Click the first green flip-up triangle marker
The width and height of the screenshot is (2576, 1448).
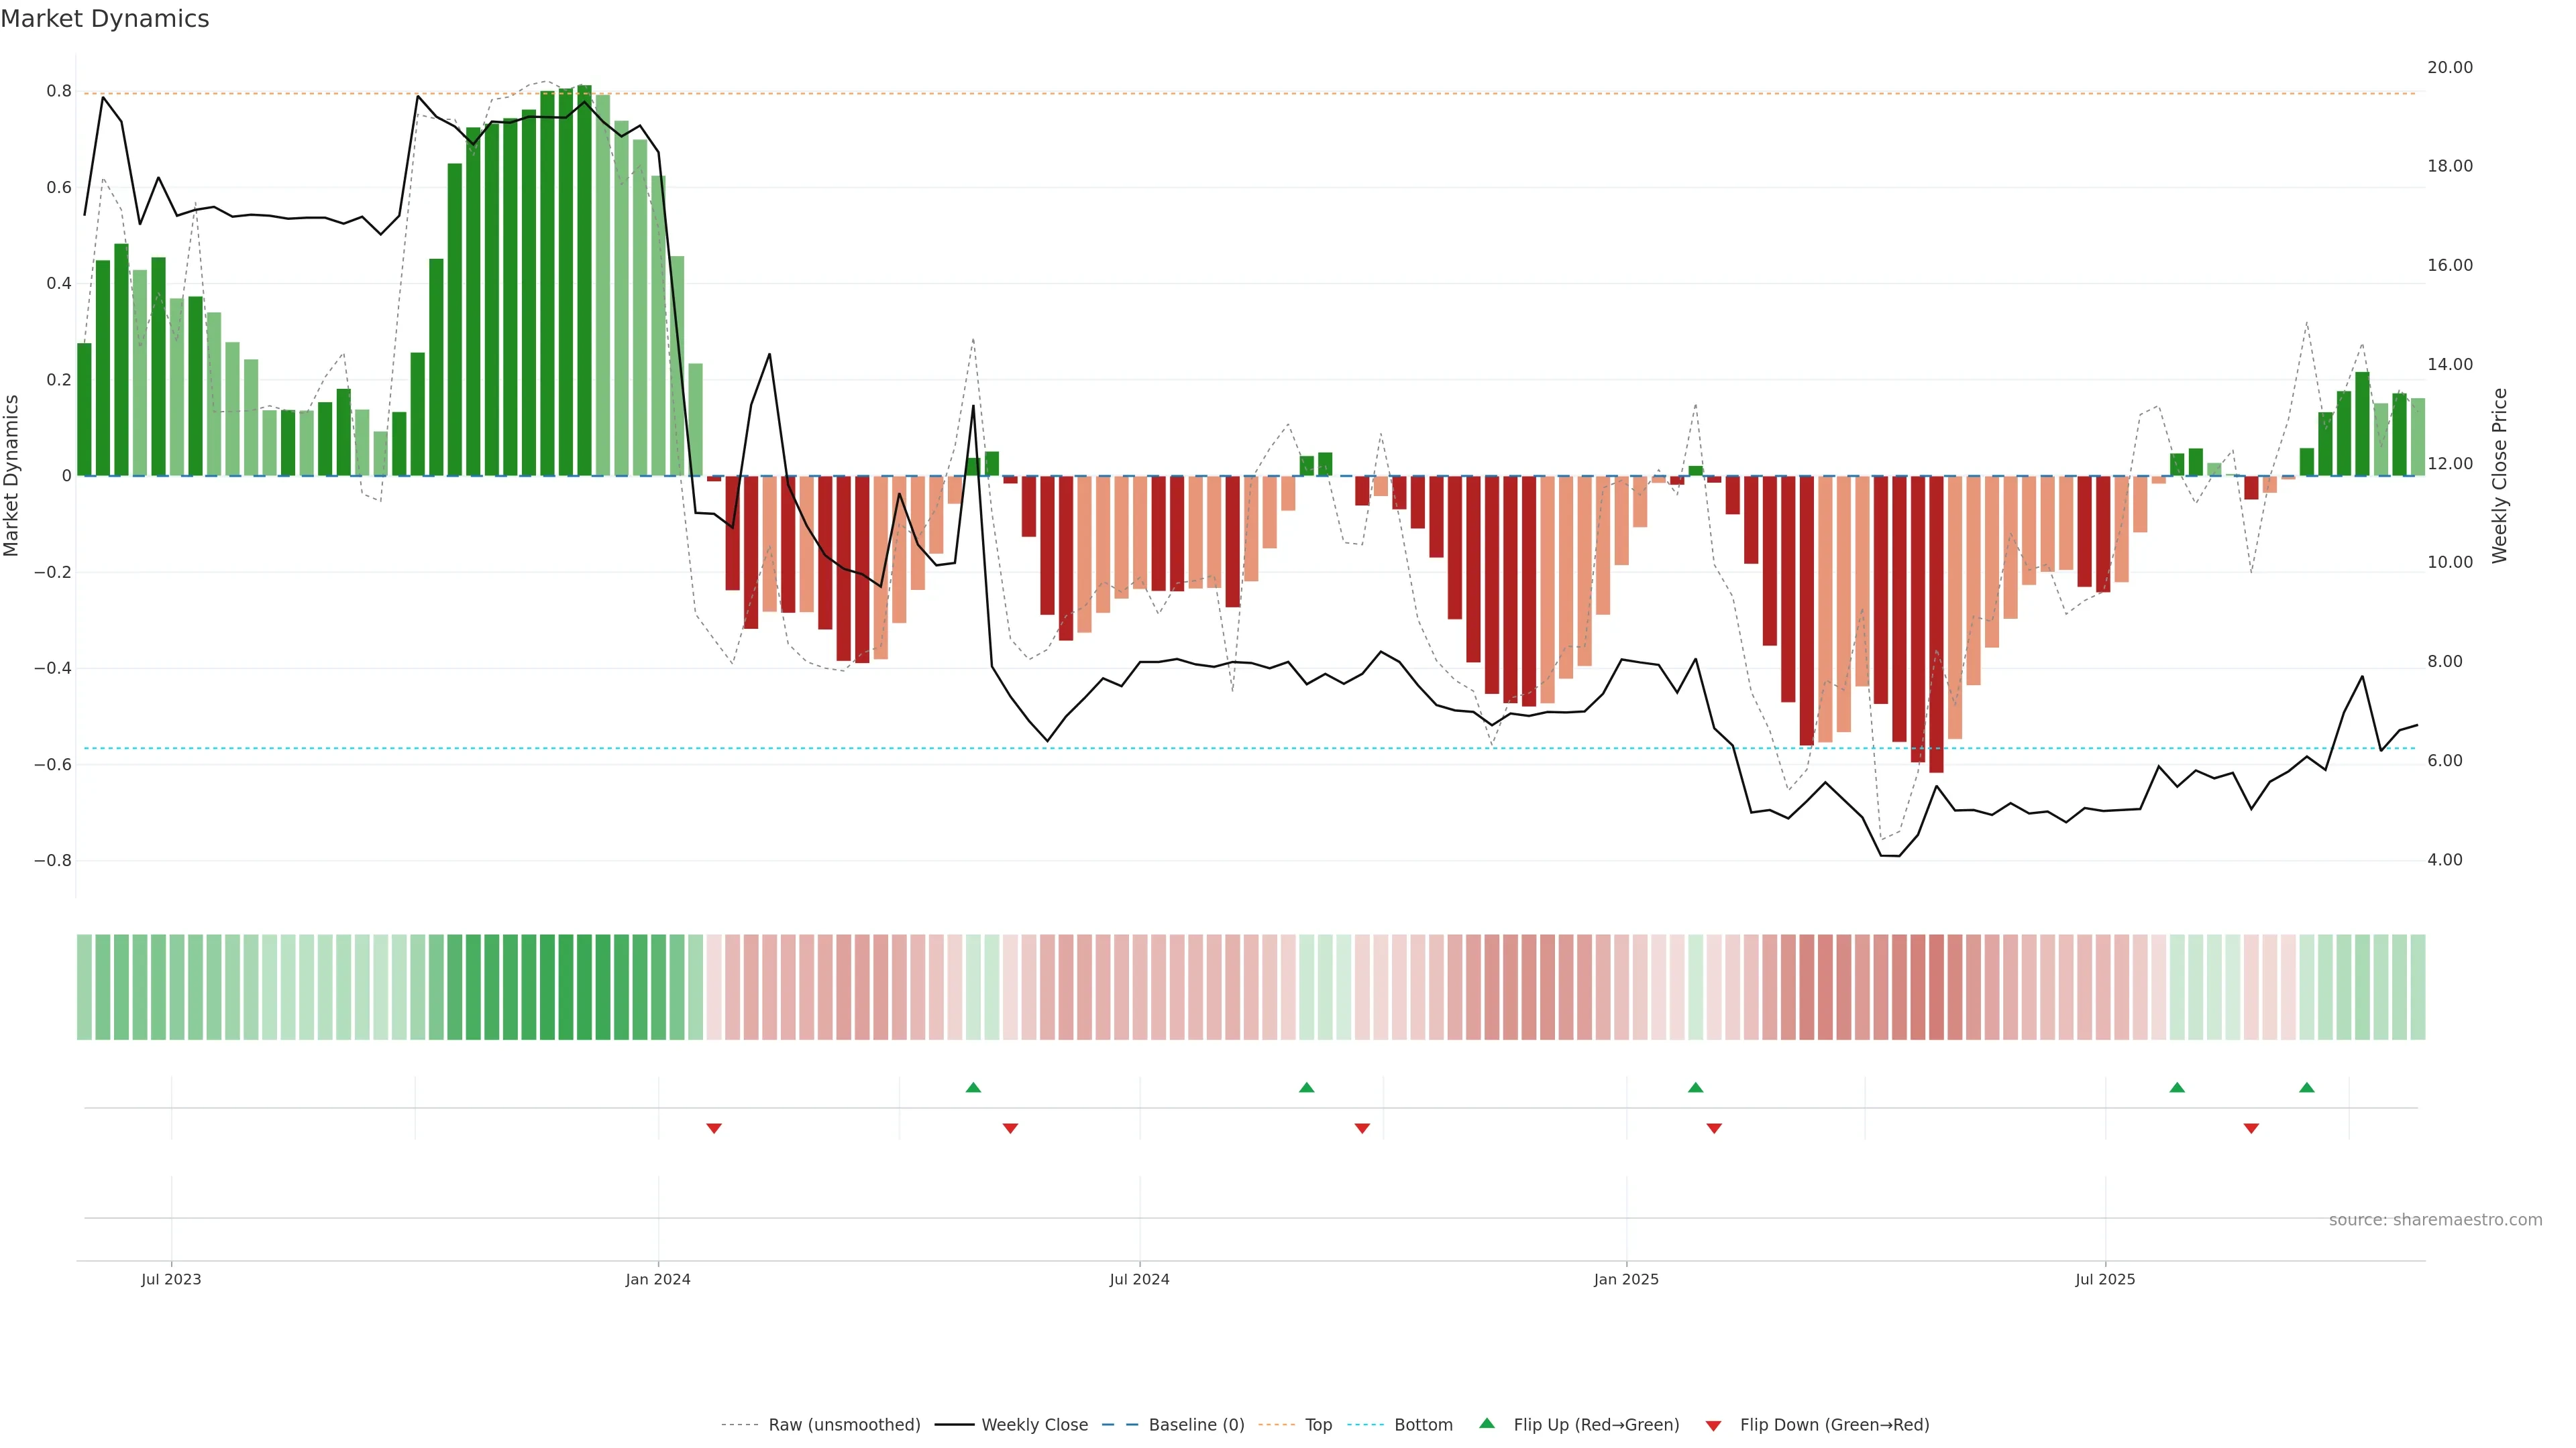coord(973,1087)
